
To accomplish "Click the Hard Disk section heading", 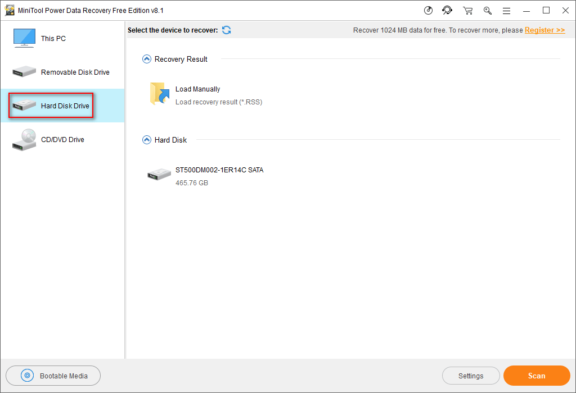I will pos(170,140).
